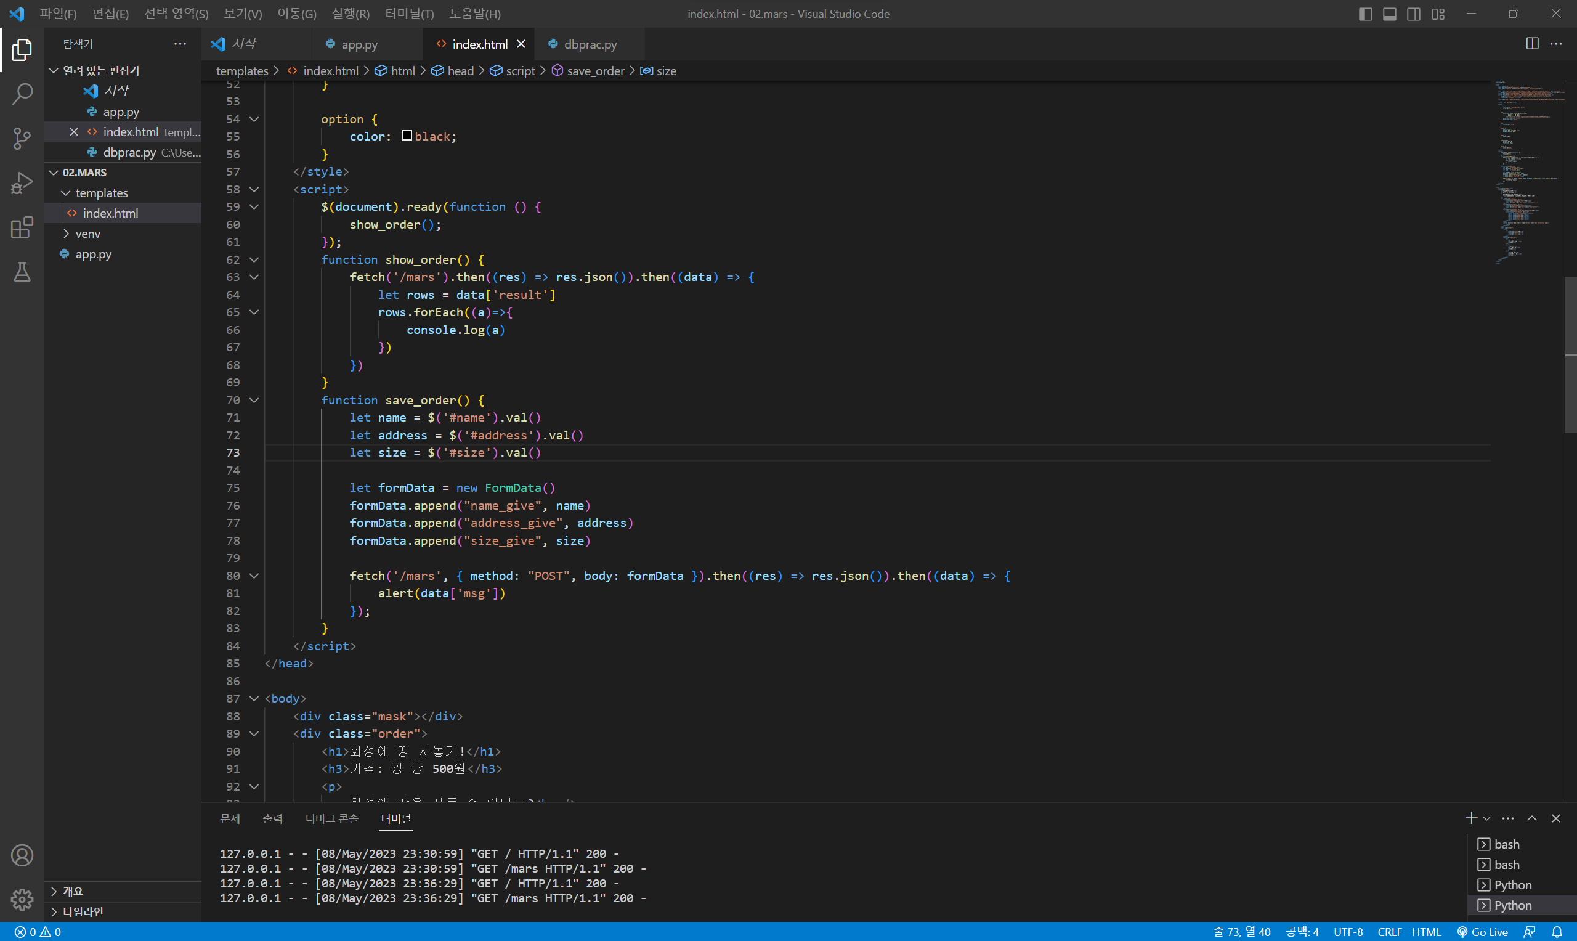This screenshot has width=1577, height=941.
Task: Go to line via line 73 column 40
Action: [1242, 932]
